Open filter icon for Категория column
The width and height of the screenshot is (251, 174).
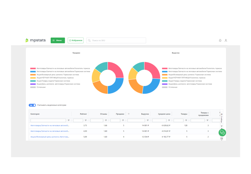click(x=69, y=120)
